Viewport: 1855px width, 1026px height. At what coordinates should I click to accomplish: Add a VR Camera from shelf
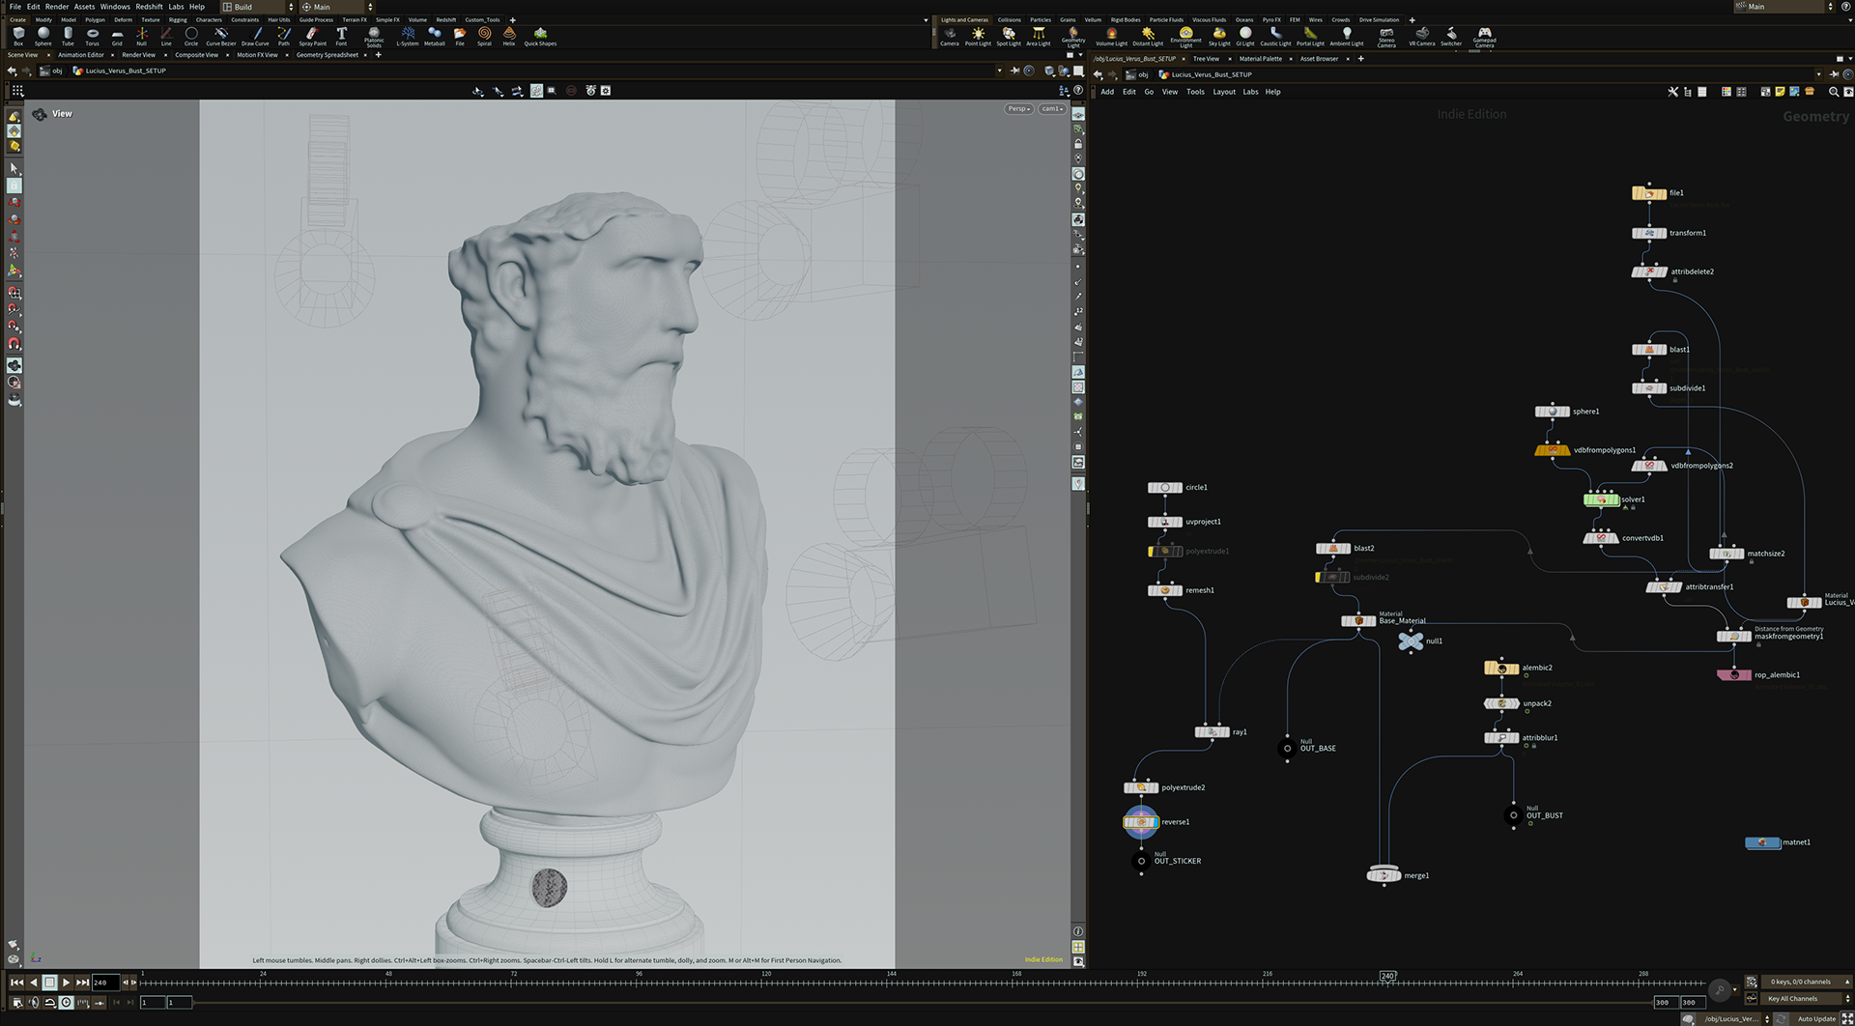pos(1422,37)
